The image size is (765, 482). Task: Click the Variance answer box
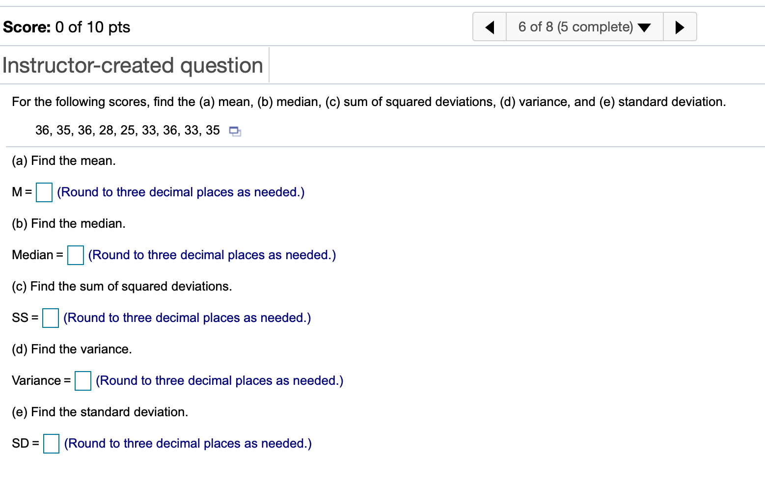click(x=83, y=381)
